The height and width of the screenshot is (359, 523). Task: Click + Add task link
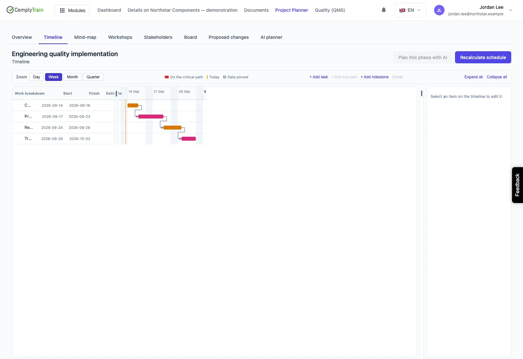point(319,77)
